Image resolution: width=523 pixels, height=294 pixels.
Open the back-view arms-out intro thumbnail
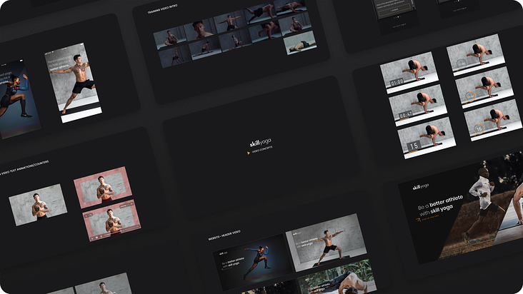click(229, 22)
